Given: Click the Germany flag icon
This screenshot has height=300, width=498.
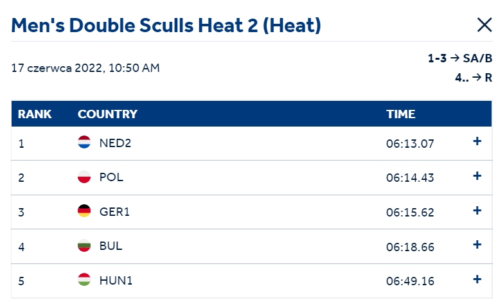Looking at the screenshot, I should 84,211.
